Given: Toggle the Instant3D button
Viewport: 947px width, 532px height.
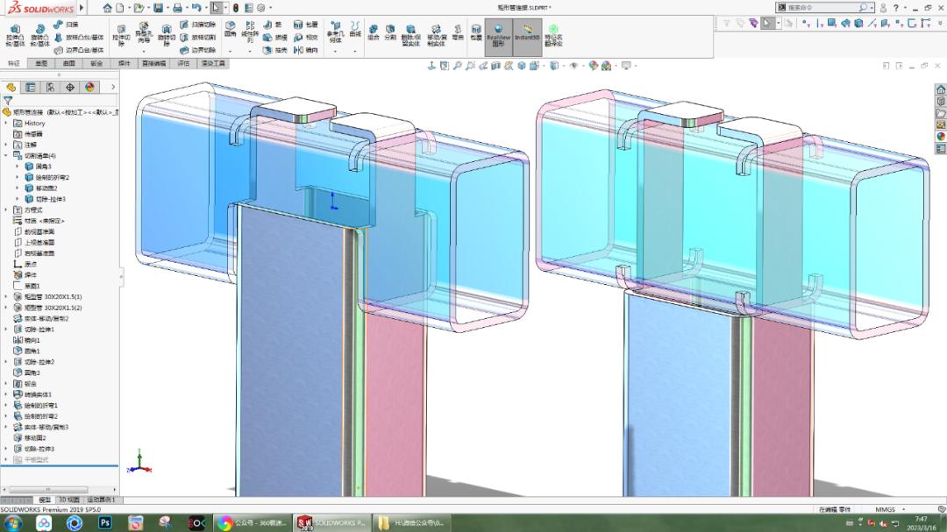Looking at the screenshot, I should click(x=526, y=33).
